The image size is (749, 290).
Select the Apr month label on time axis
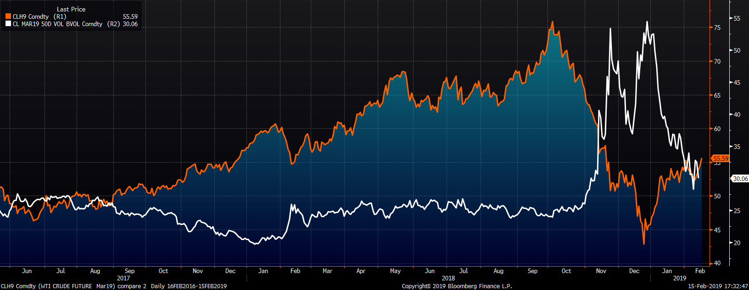361,271
